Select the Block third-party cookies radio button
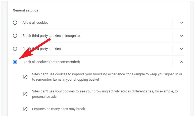Viewport: 195px width, 117px height. tap(15, 49)
